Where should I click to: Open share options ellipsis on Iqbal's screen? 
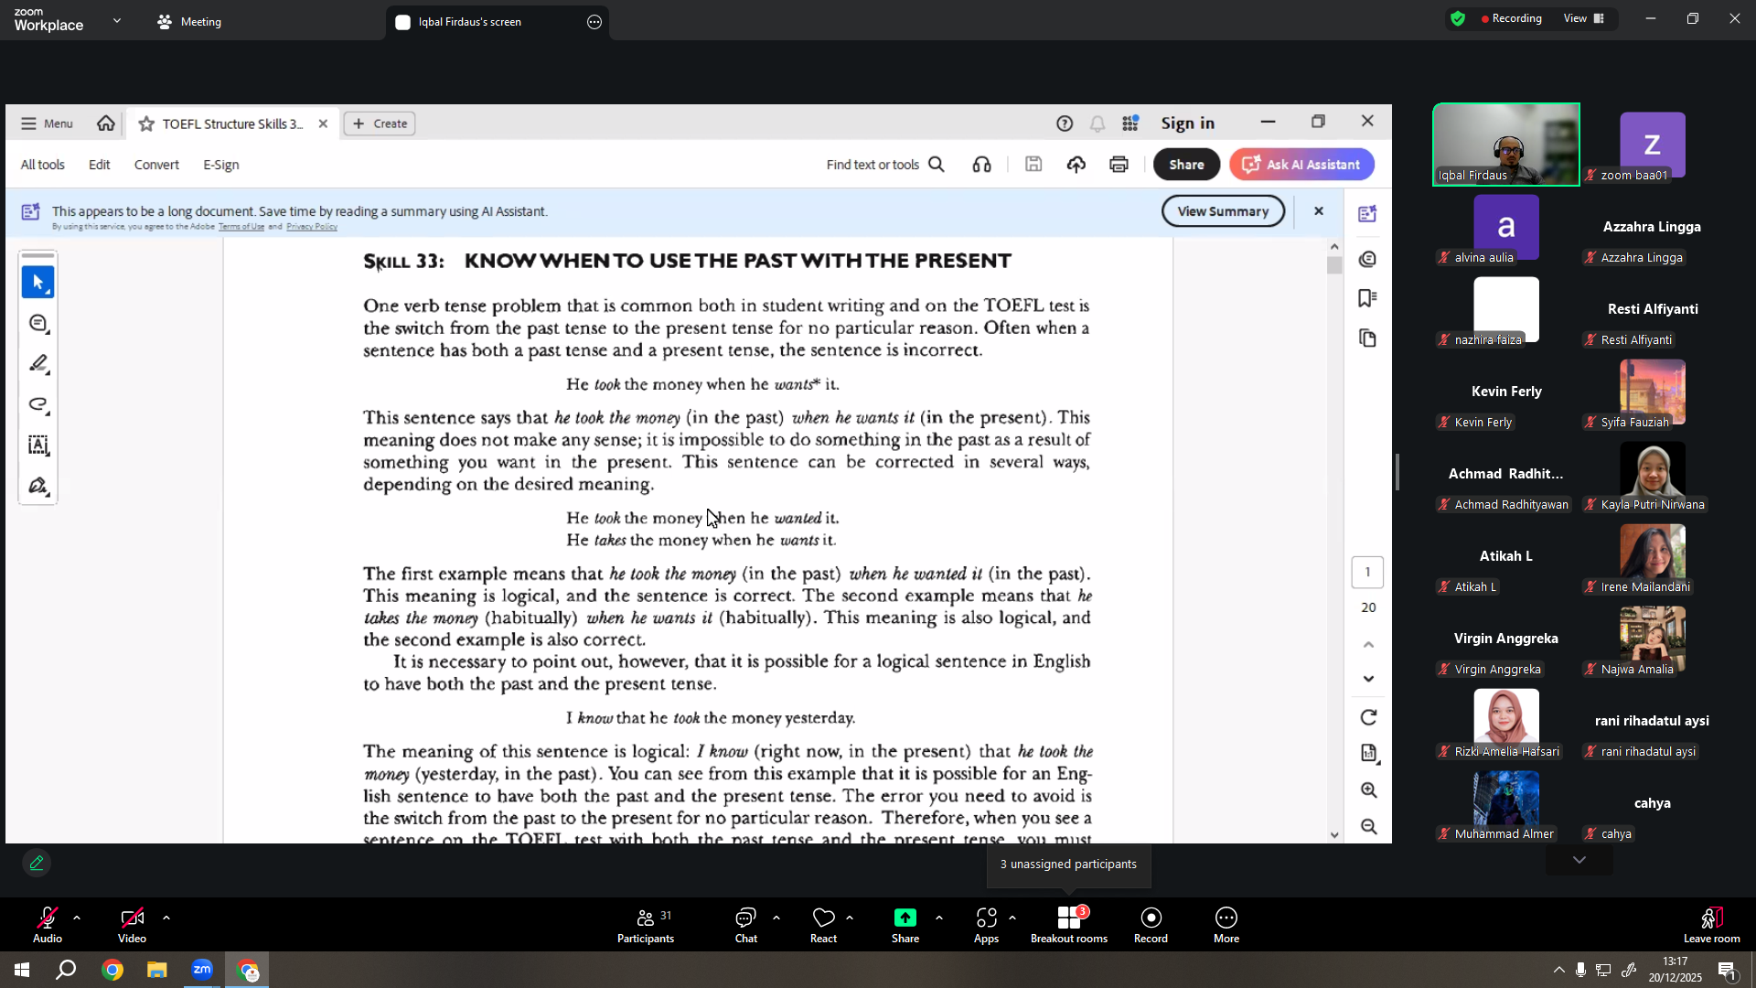[594, 22]
